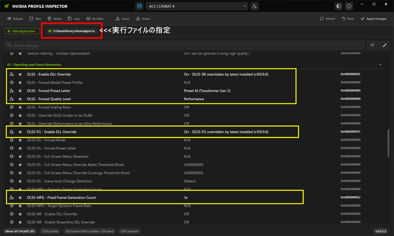This screenshot has height=236, width=394.
Task: Copy the current profile
Action: pyautogui.click(x=74, y=18)
